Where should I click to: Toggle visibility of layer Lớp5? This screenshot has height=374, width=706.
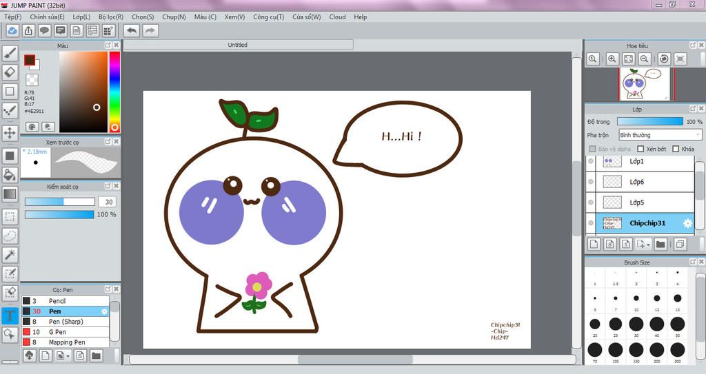click(591, 202)
